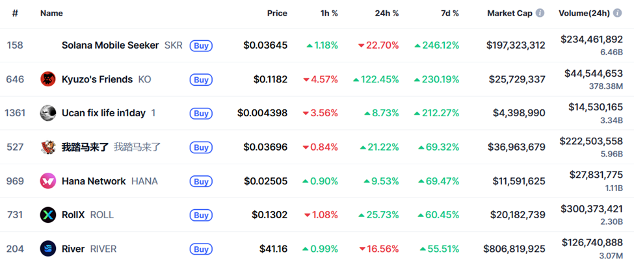
Task: Sort by the # rank column header
Action: click(14, 13)
